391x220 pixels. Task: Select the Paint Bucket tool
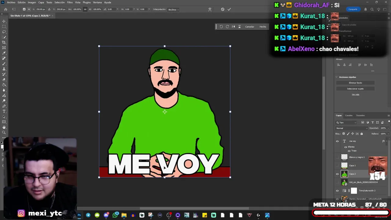click(4, 85)
